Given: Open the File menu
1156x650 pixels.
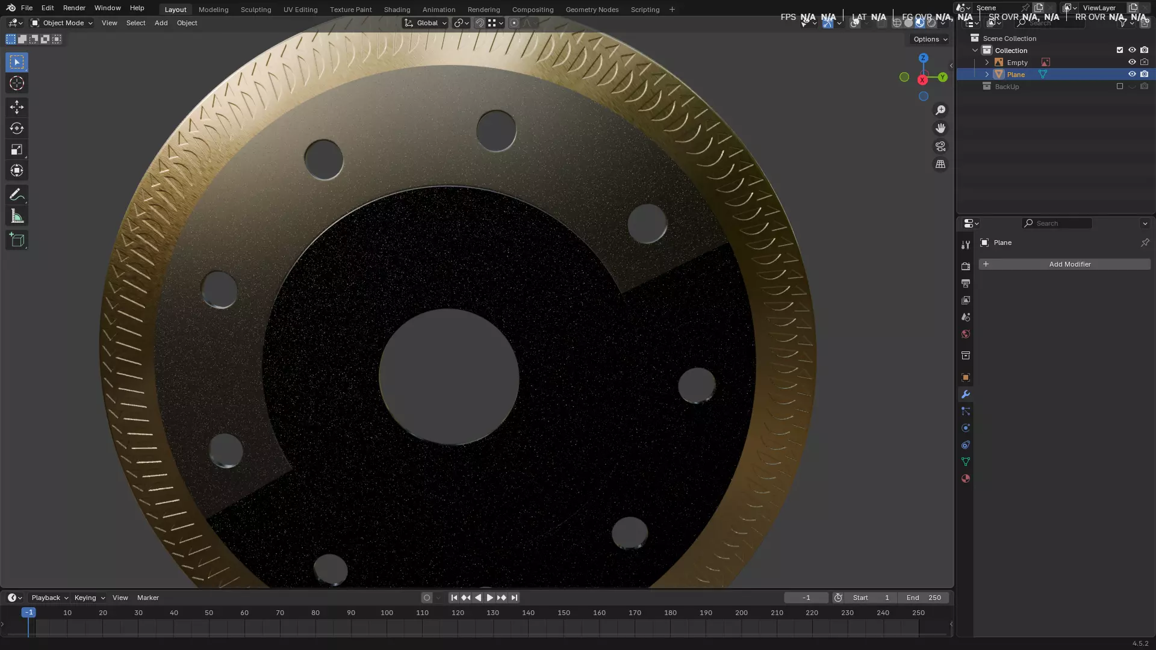Looking at the screenshot, I should 26,8.
